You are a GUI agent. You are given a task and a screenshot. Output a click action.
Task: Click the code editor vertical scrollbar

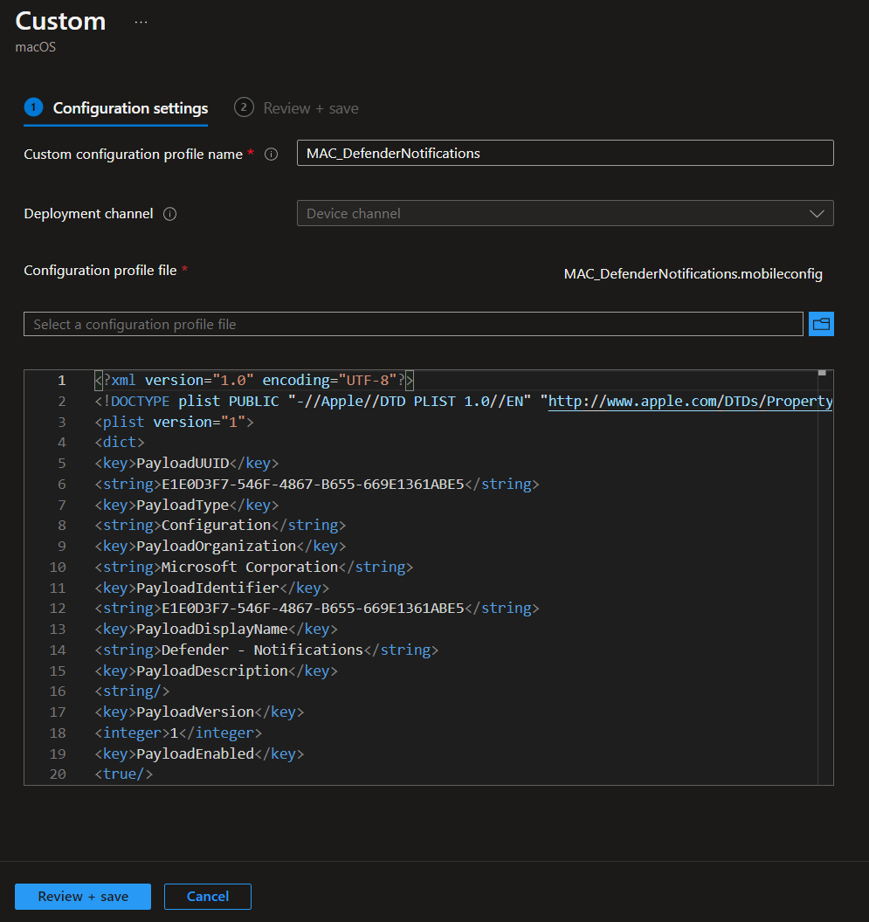coord(825,576)
